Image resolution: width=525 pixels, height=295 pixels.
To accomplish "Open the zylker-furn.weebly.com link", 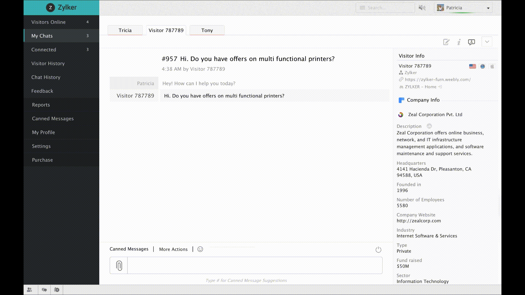I will (x=437, y=79).
